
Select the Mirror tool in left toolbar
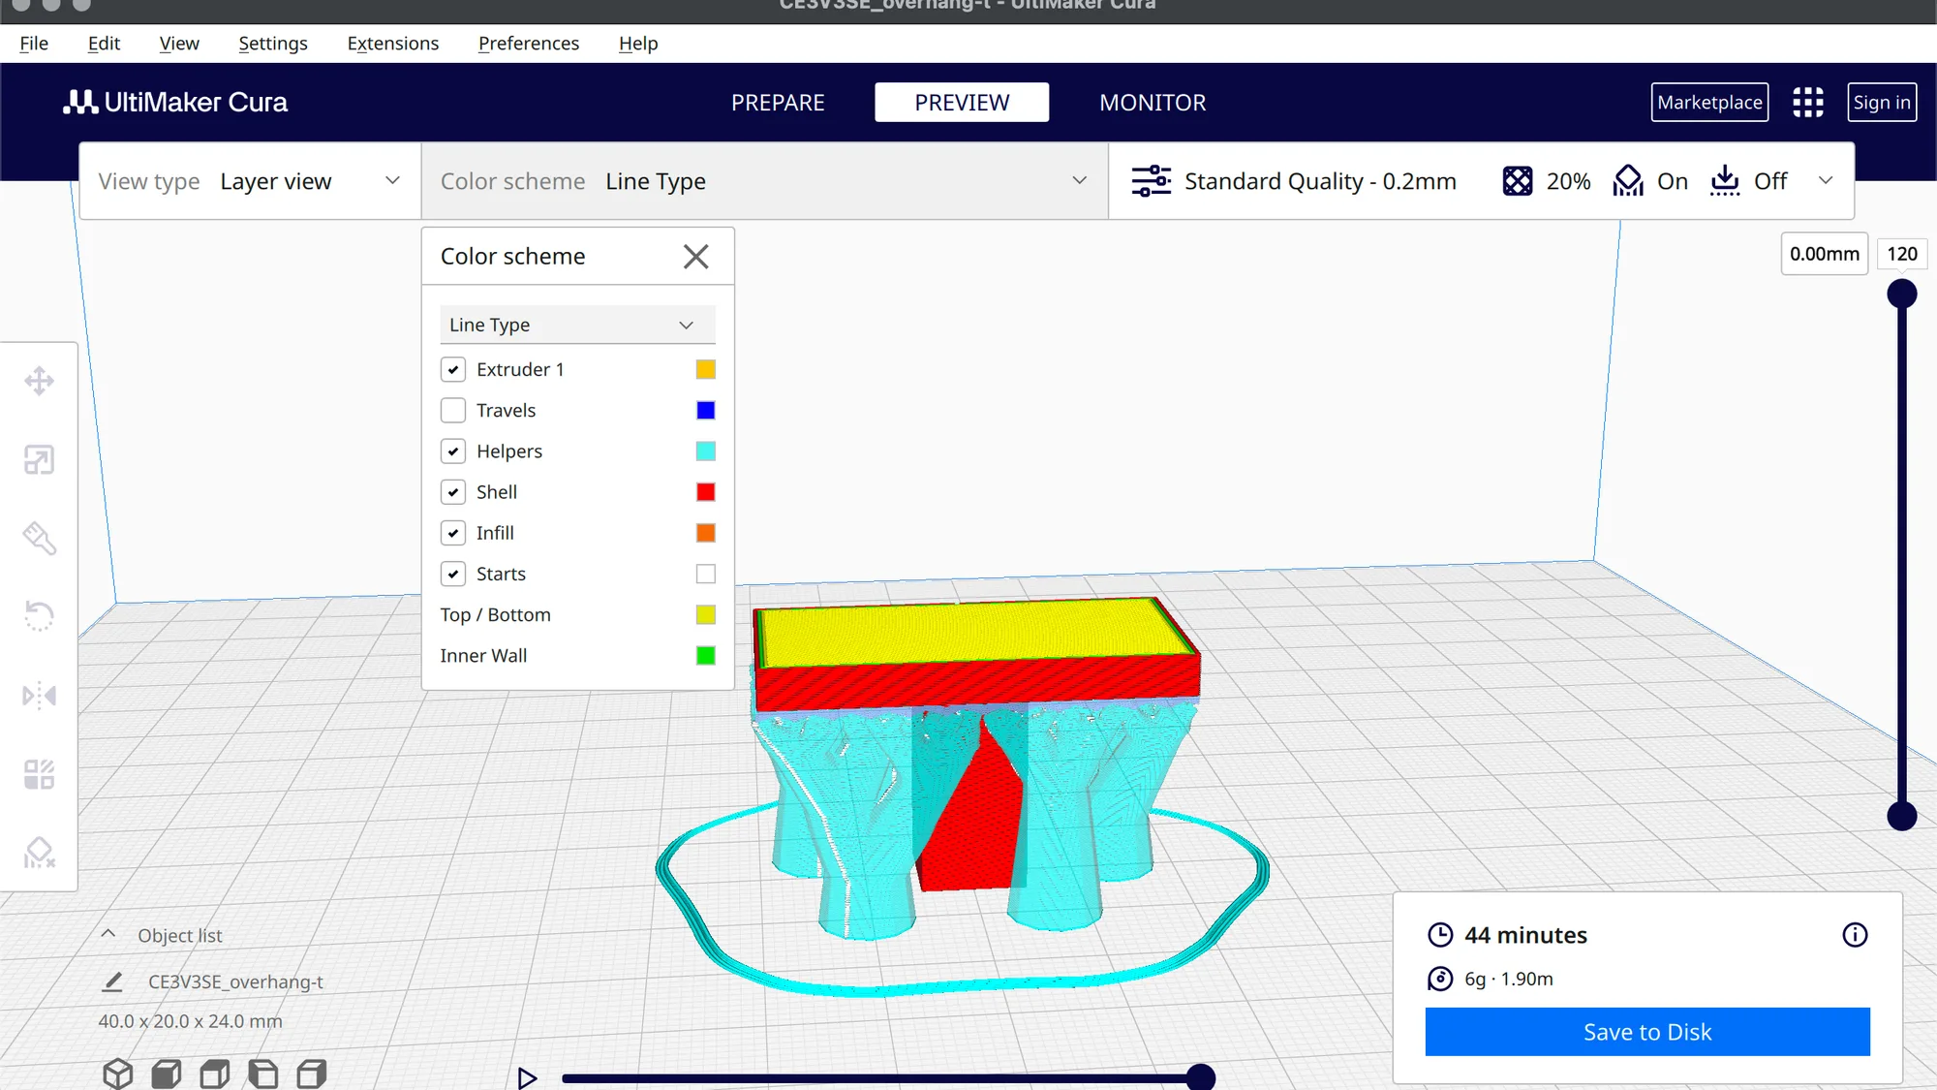coord(39,695)
